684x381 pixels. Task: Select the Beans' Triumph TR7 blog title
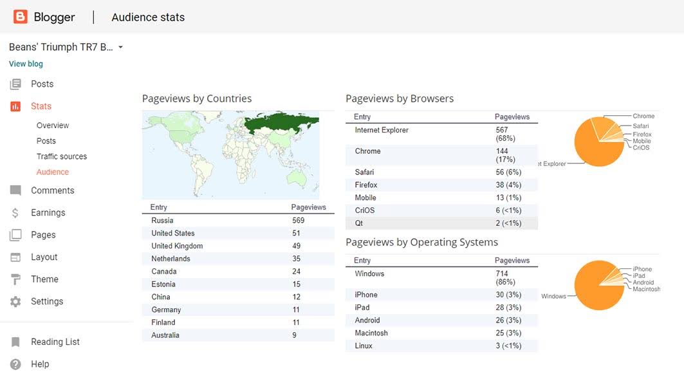[60, 47]
